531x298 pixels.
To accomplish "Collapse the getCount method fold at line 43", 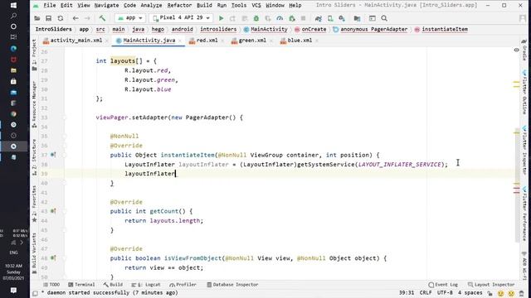I will pos(64,211).
